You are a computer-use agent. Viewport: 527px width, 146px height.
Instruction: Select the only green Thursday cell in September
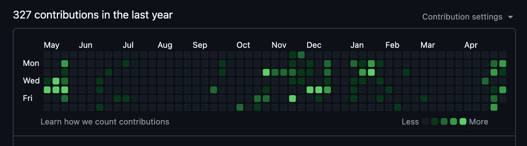point(214,90)
